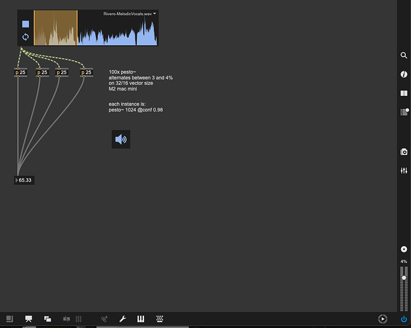This screenshot has width=411, height=328.
Task: Open the piano keys icon in bottom toolbar
Action: click(x=141, y=319)
